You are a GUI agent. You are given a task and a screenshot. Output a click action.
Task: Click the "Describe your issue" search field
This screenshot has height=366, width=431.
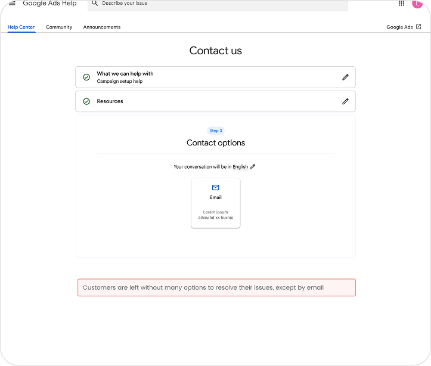click(x=221, y=4)
